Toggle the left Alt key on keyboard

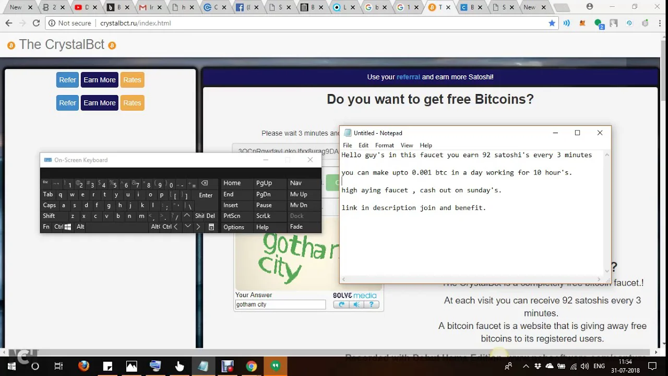(80, 227)
